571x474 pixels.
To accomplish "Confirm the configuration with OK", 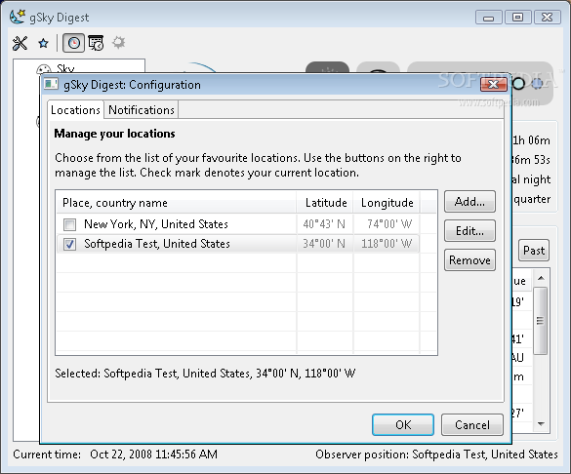I will click(403, 424).
